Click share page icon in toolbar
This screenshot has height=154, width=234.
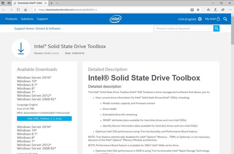[223, 10]
